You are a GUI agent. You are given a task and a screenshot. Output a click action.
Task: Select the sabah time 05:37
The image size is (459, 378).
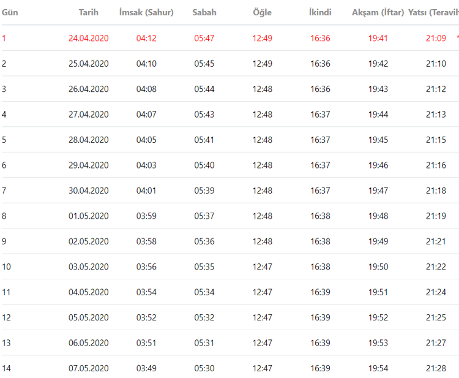pyautogui.click(x=204, y=216)
